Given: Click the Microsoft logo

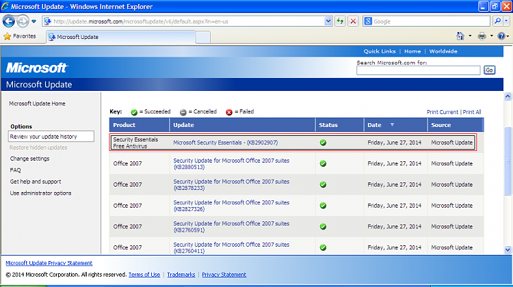Looking at the screenshot, I should coord(37,68).
